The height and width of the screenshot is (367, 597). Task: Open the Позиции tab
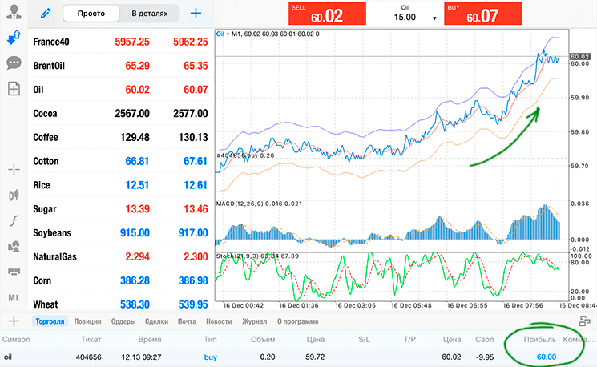[x=87, y=321]
